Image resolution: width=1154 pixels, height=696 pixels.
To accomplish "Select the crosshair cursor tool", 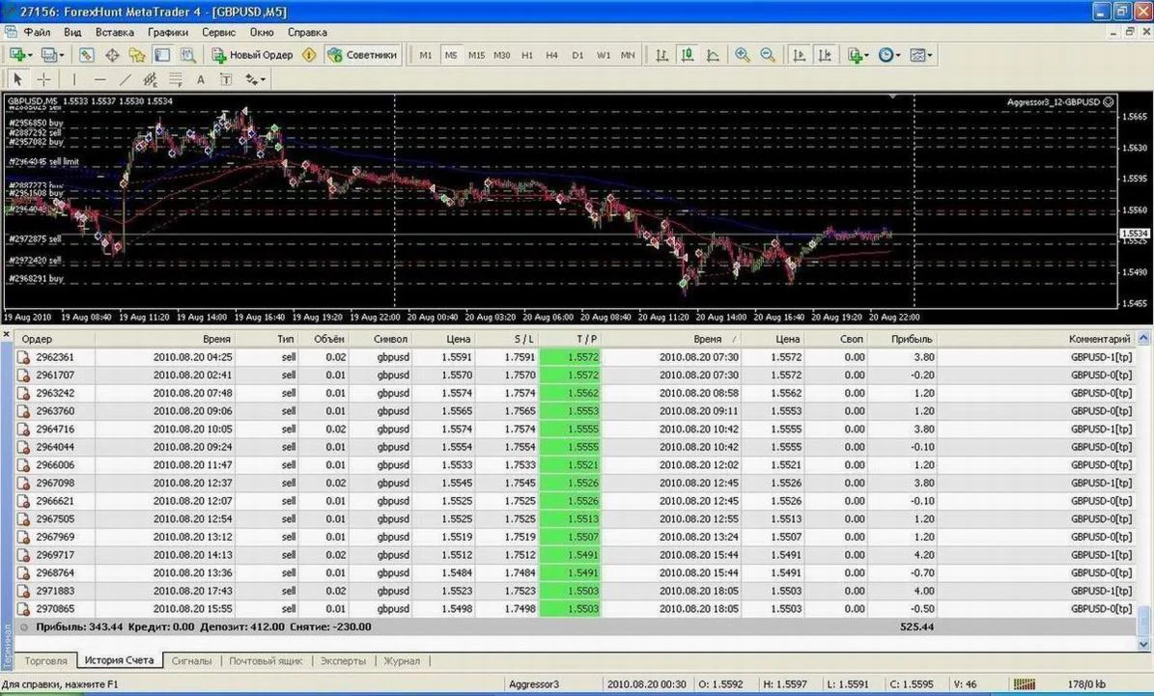I will [44, 79].
